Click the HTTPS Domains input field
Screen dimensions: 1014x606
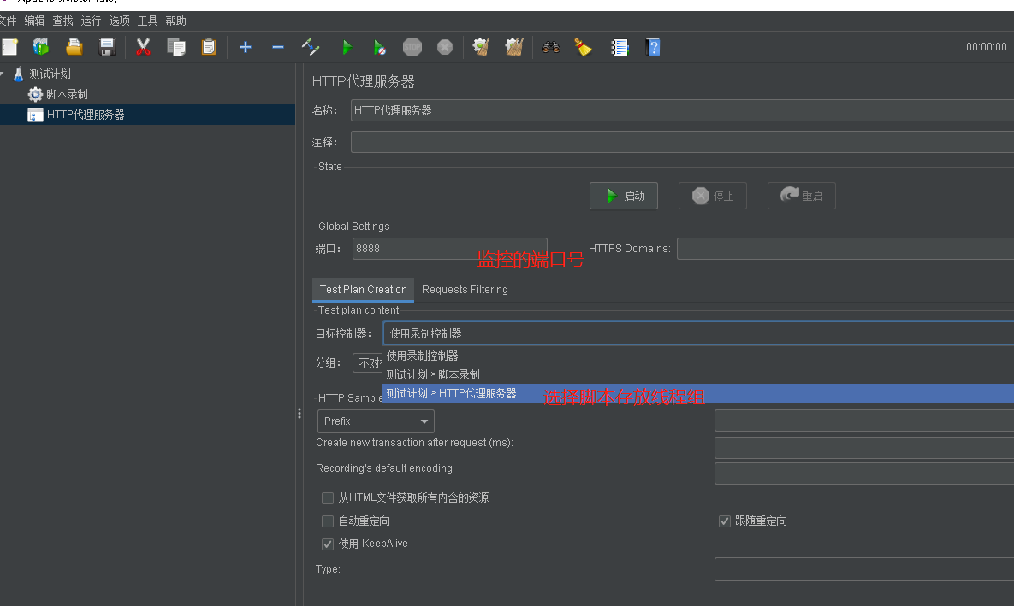pos(845,249)
